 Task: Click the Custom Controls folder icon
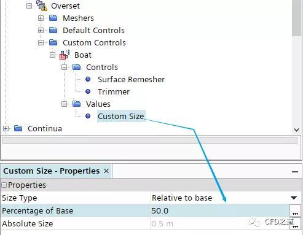coord(53,42)
